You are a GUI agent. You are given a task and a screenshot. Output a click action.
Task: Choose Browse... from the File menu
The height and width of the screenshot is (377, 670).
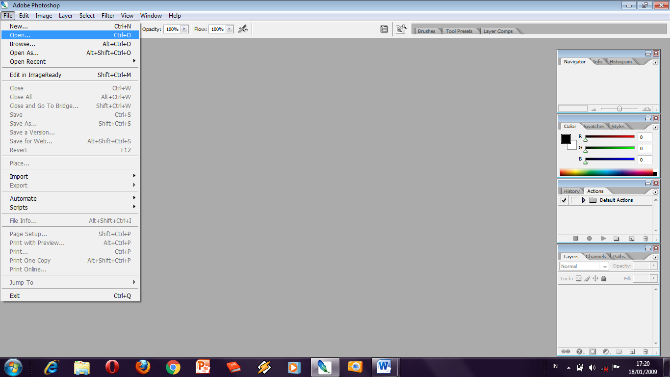(x=70, y=44)
